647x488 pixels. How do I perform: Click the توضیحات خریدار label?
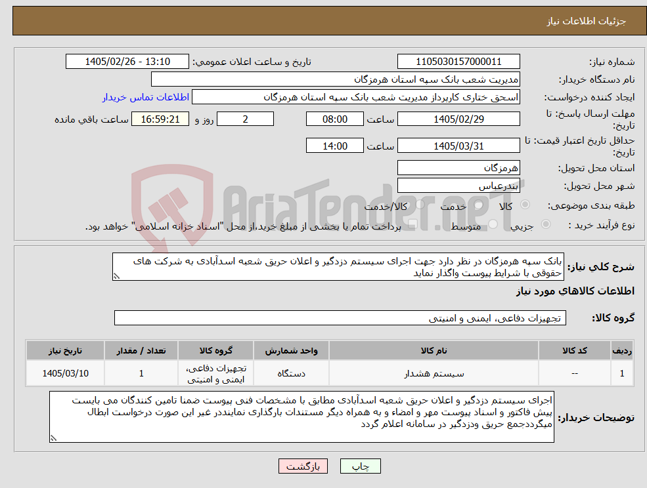tap(596, 418)
